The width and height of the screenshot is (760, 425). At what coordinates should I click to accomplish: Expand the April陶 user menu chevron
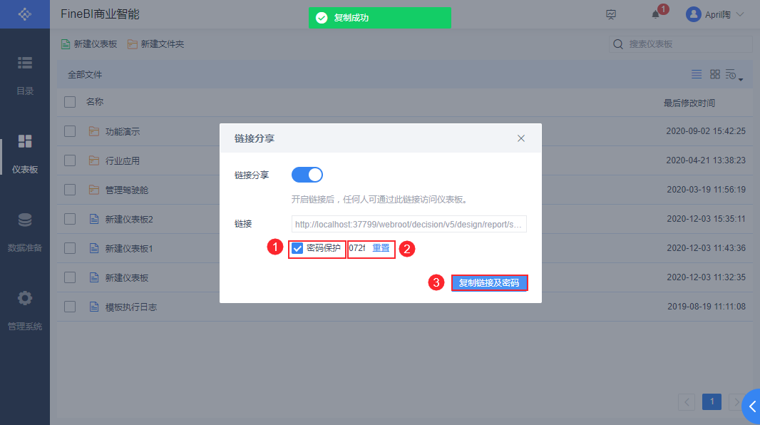(739, 14)
